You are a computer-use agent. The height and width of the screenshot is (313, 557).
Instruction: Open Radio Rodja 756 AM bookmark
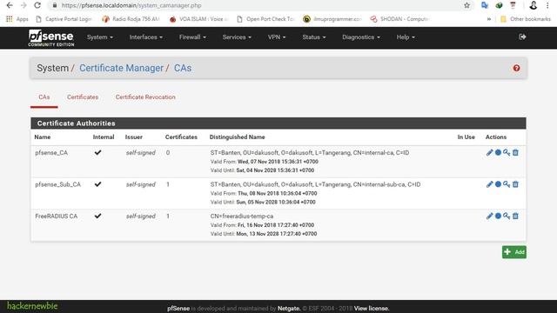(x=131, y=19)
